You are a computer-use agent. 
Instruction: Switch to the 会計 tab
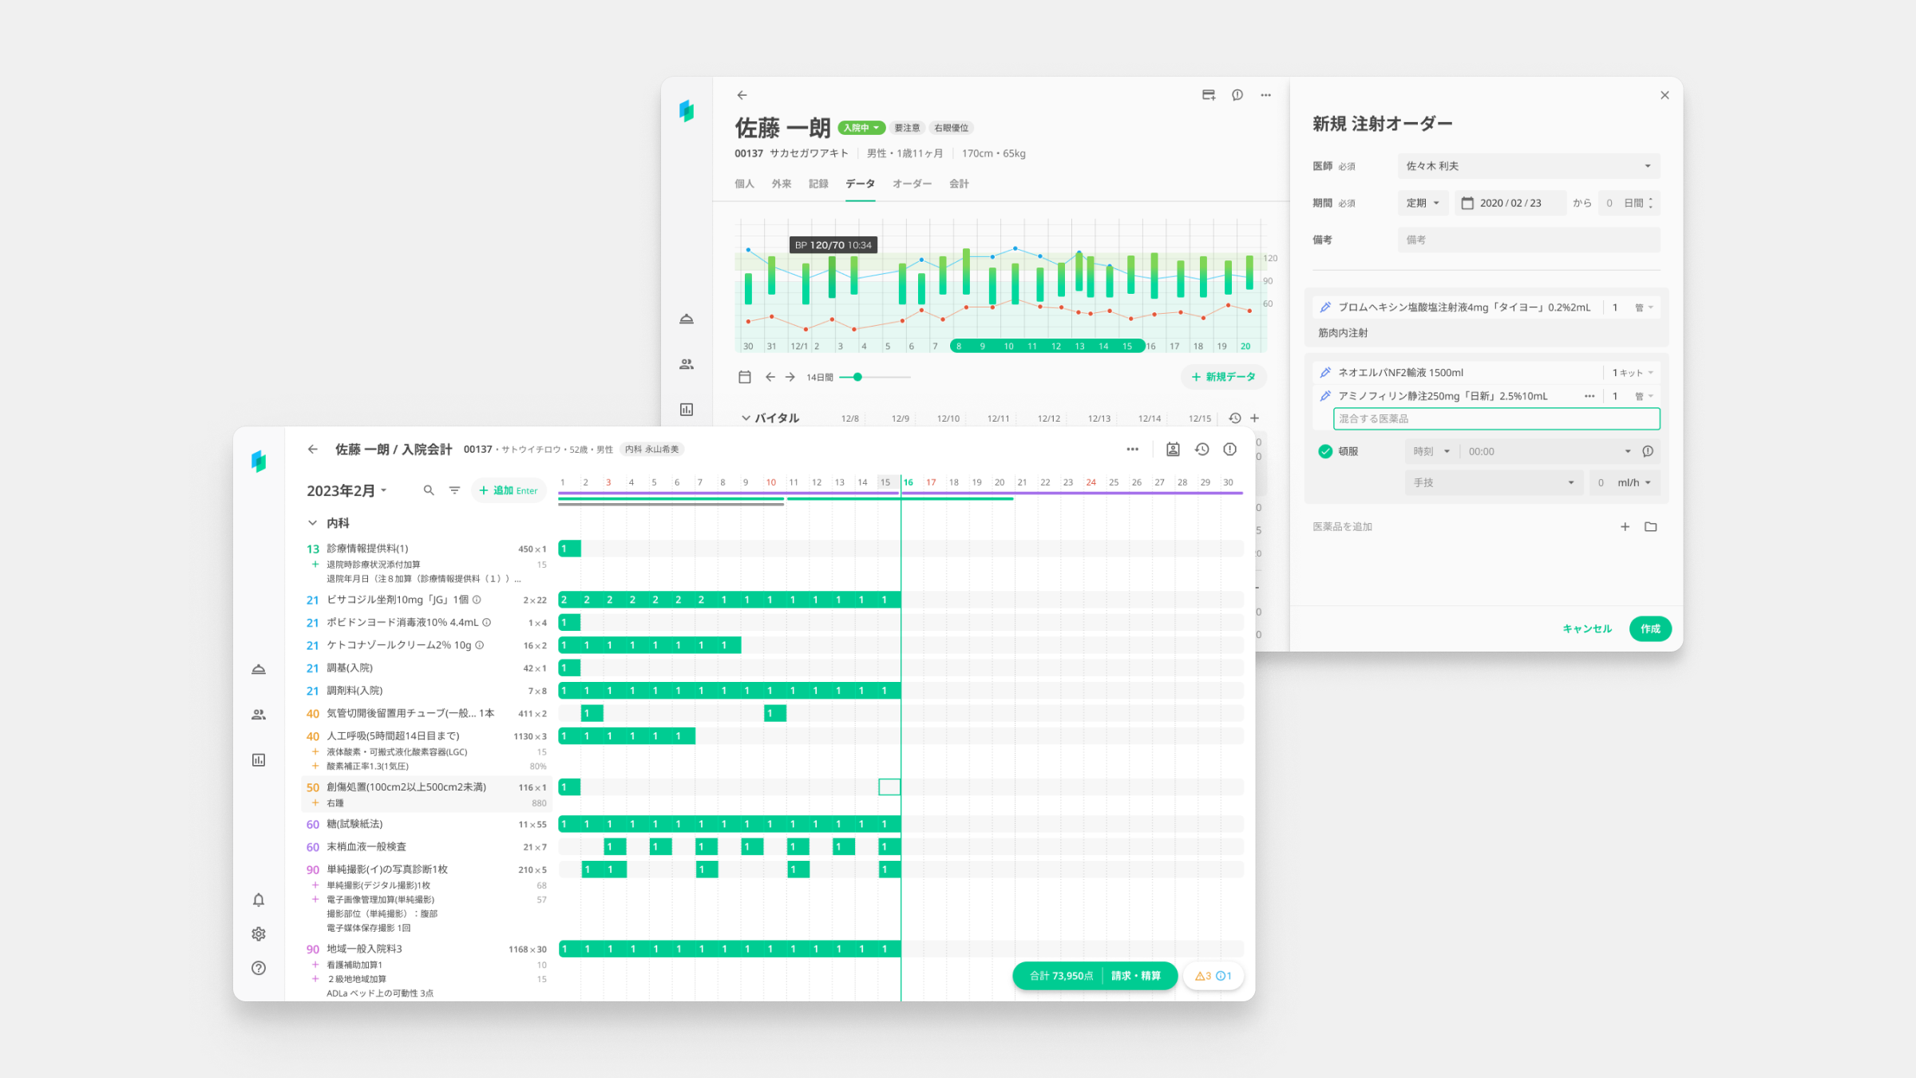pos(958,184)
